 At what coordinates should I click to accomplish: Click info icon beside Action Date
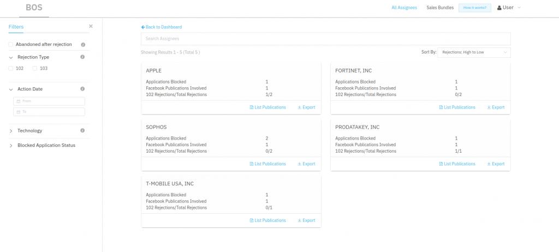click(x=82, y=89)
